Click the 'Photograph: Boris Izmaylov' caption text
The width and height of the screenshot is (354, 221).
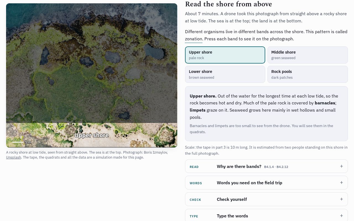(x=145, y=152)
